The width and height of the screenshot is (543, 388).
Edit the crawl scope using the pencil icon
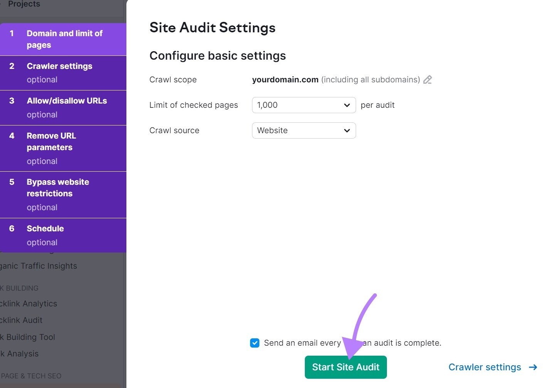tap(427, 80)
